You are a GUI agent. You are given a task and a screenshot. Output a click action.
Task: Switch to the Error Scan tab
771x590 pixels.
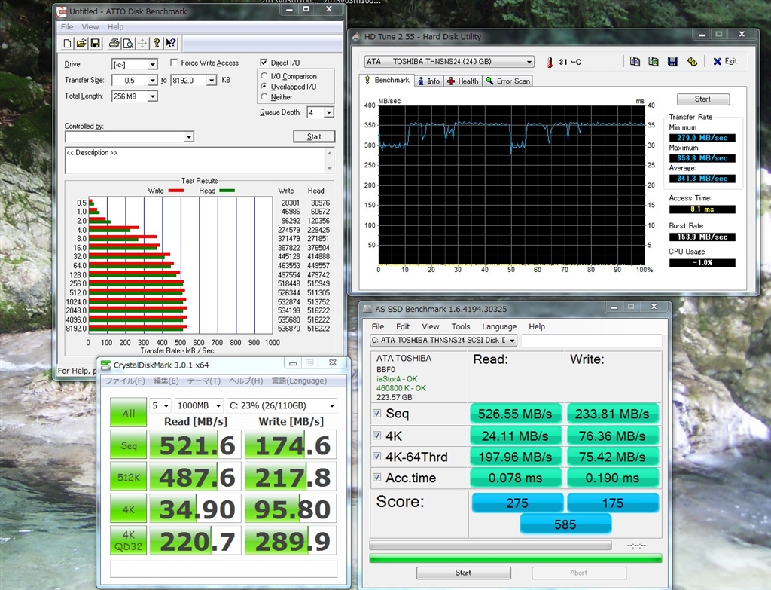[x=508, y=81]
